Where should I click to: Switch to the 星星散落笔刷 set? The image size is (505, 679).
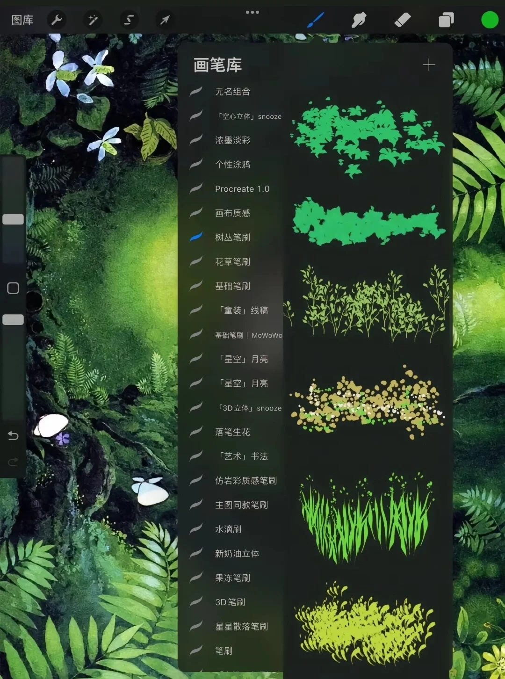click(x=241, y=627)
